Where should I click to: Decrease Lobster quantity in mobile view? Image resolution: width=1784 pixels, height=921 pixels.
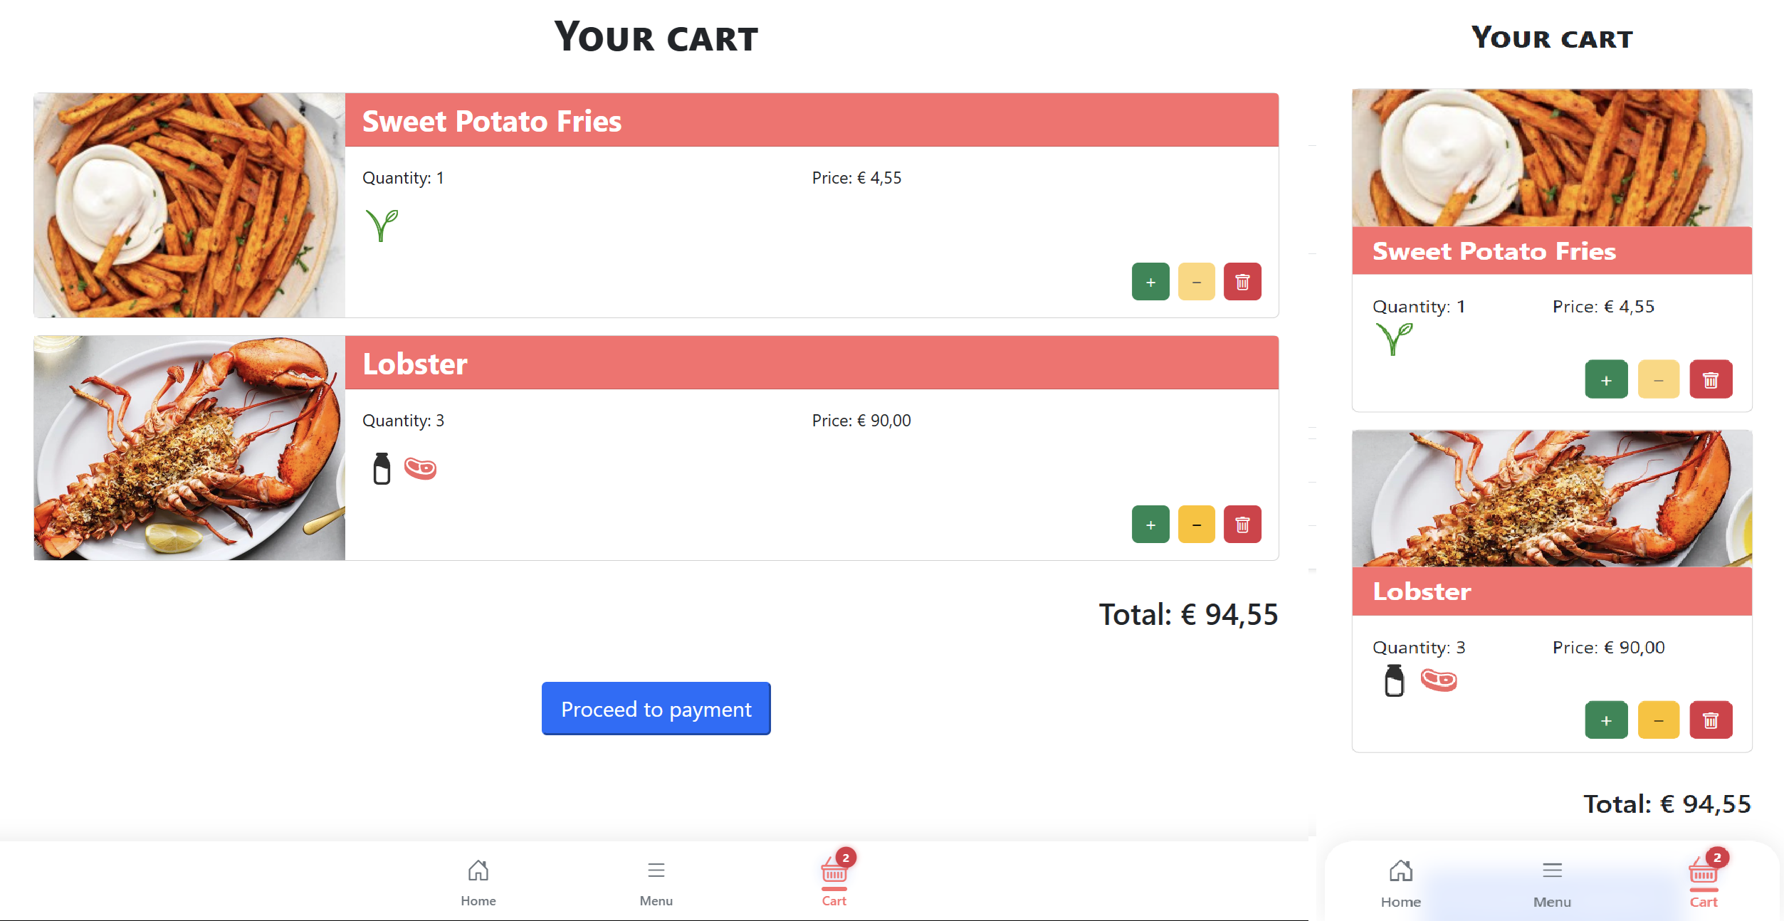(1658, 720)
